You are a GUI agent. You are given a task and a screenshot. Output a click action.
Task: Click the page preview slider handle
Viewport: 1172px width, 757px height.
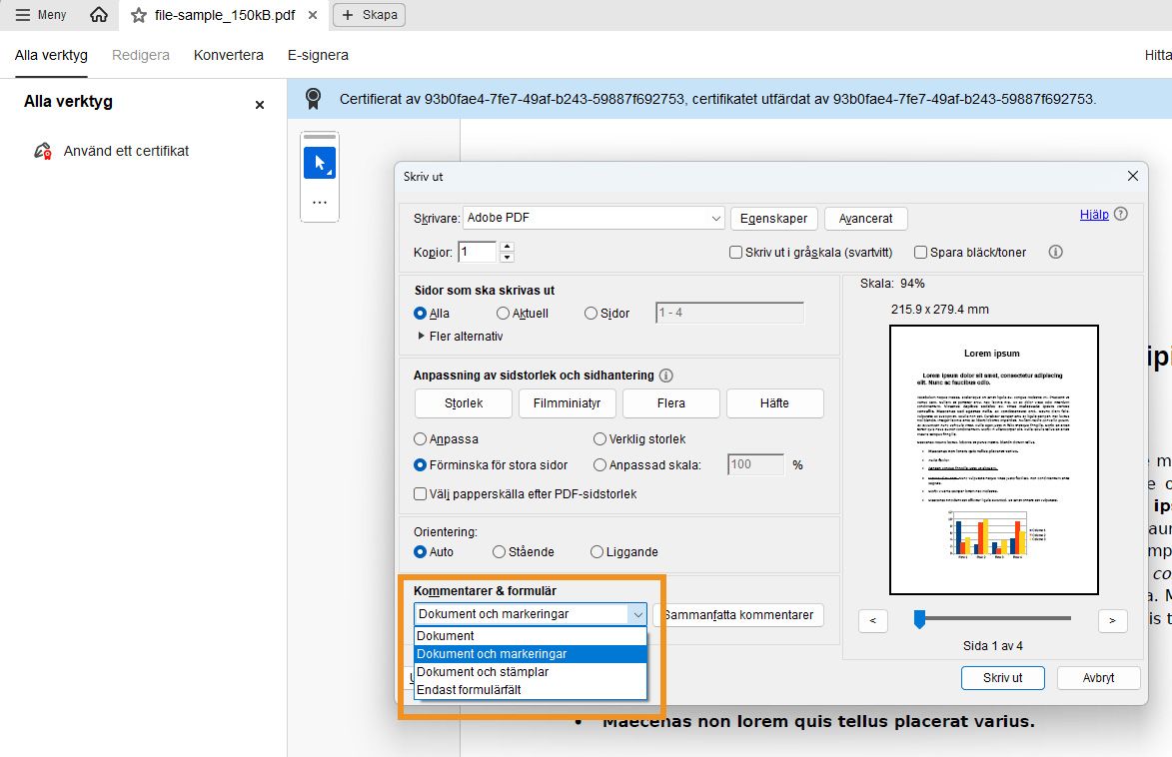[919, 620]
